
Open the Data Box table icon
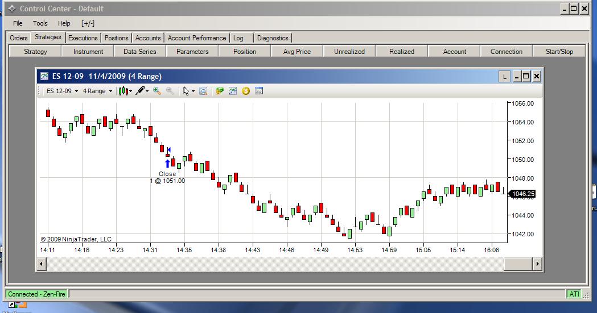pos(259,91)
